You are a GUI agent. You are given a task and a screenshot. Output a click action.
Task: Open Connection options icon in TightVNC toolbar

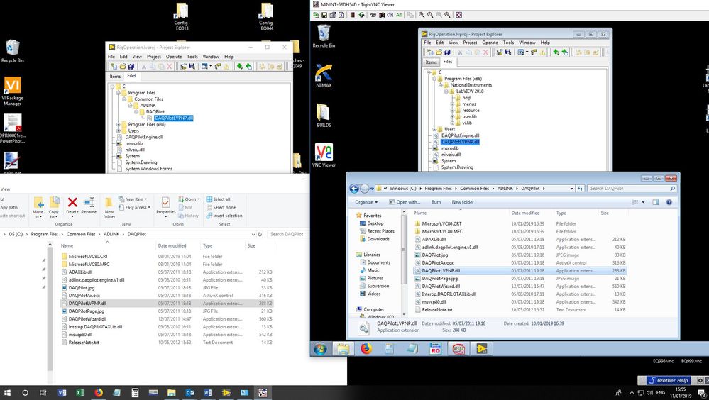pos(333,15)
